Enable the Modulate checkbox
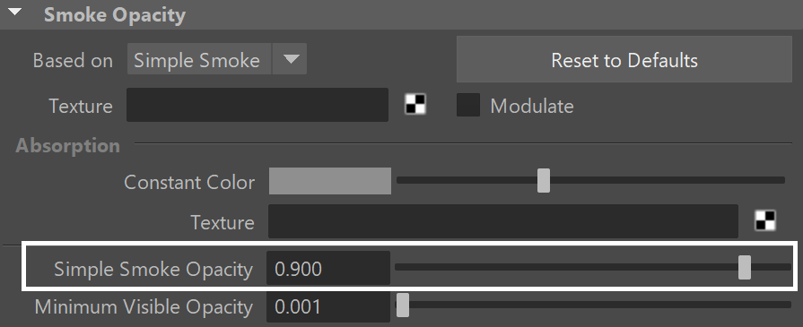Viewport: 803px width, 327px height. (468, 105)
